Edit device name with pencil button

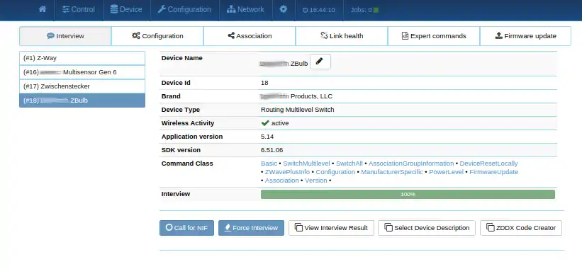(320, 62)
